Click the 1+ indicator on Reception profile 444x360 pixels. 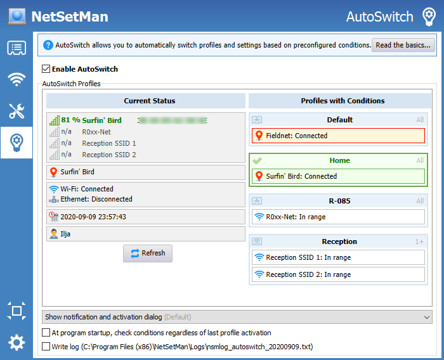click(420, 241)
